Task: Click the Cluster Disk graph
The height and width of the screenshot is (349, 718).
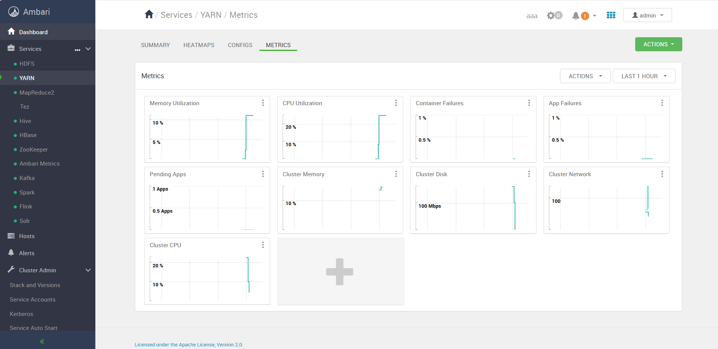Action: pos(472,208)
